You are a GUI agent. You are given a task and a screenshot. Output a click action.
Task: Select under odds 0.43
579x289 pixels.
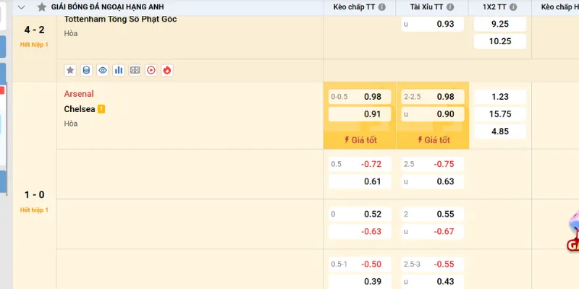pyautogui.click(x=433, y=282)
